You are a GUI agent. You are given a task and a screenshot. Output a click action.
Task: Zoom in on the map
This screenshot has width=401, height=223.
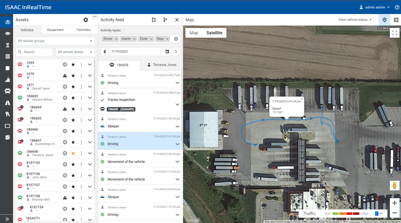pos(395,203)
